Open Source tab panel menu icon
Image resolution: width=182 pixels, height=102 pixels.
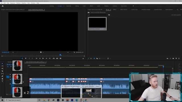[x=44, y=10]
